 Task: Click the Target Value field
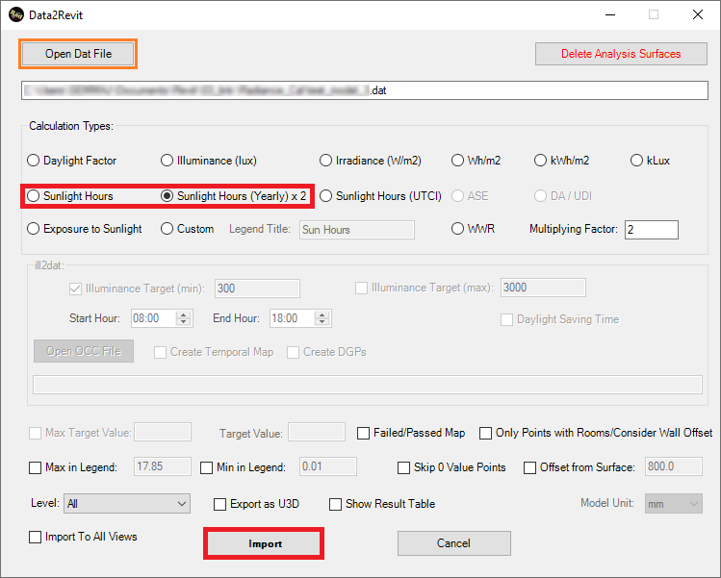click(x=317, y=432)
